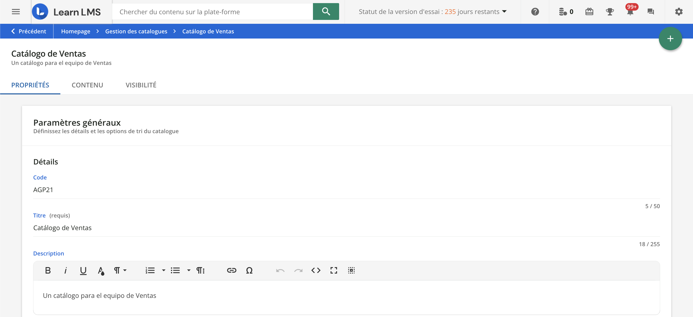Open the trophy gamification icon
Image resolution: width=693 pixels, height=317 pixels.
tap(610, 12)
